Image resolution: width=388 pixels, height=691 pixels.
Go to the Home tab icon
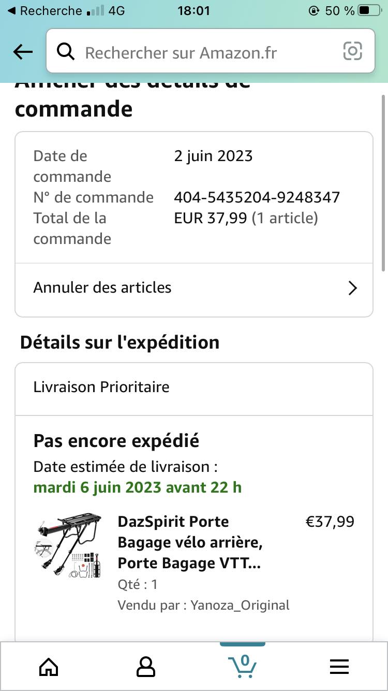pos(49,666)
